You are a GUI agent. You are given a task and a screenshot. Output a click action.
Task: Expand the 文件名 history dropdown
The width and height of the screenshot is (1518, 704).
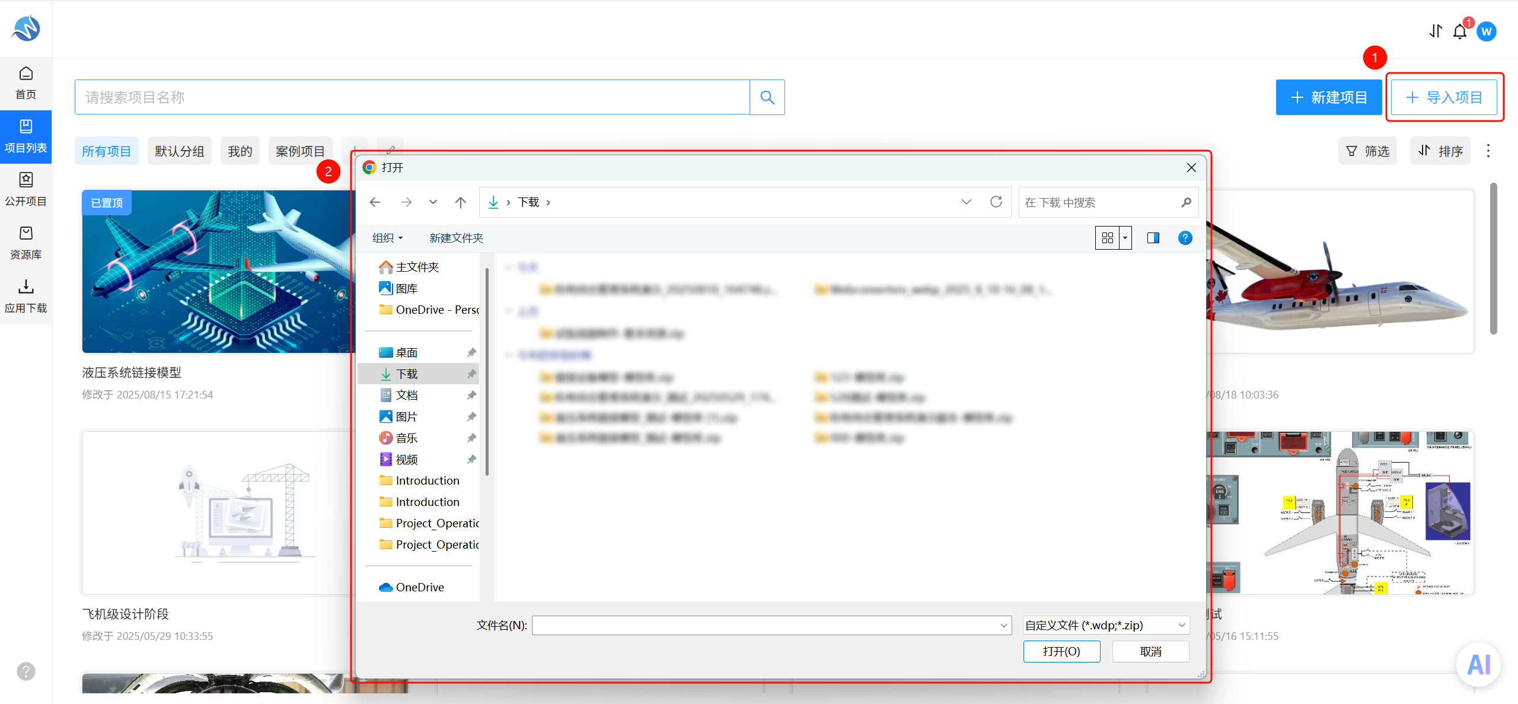click(1004, 625)
